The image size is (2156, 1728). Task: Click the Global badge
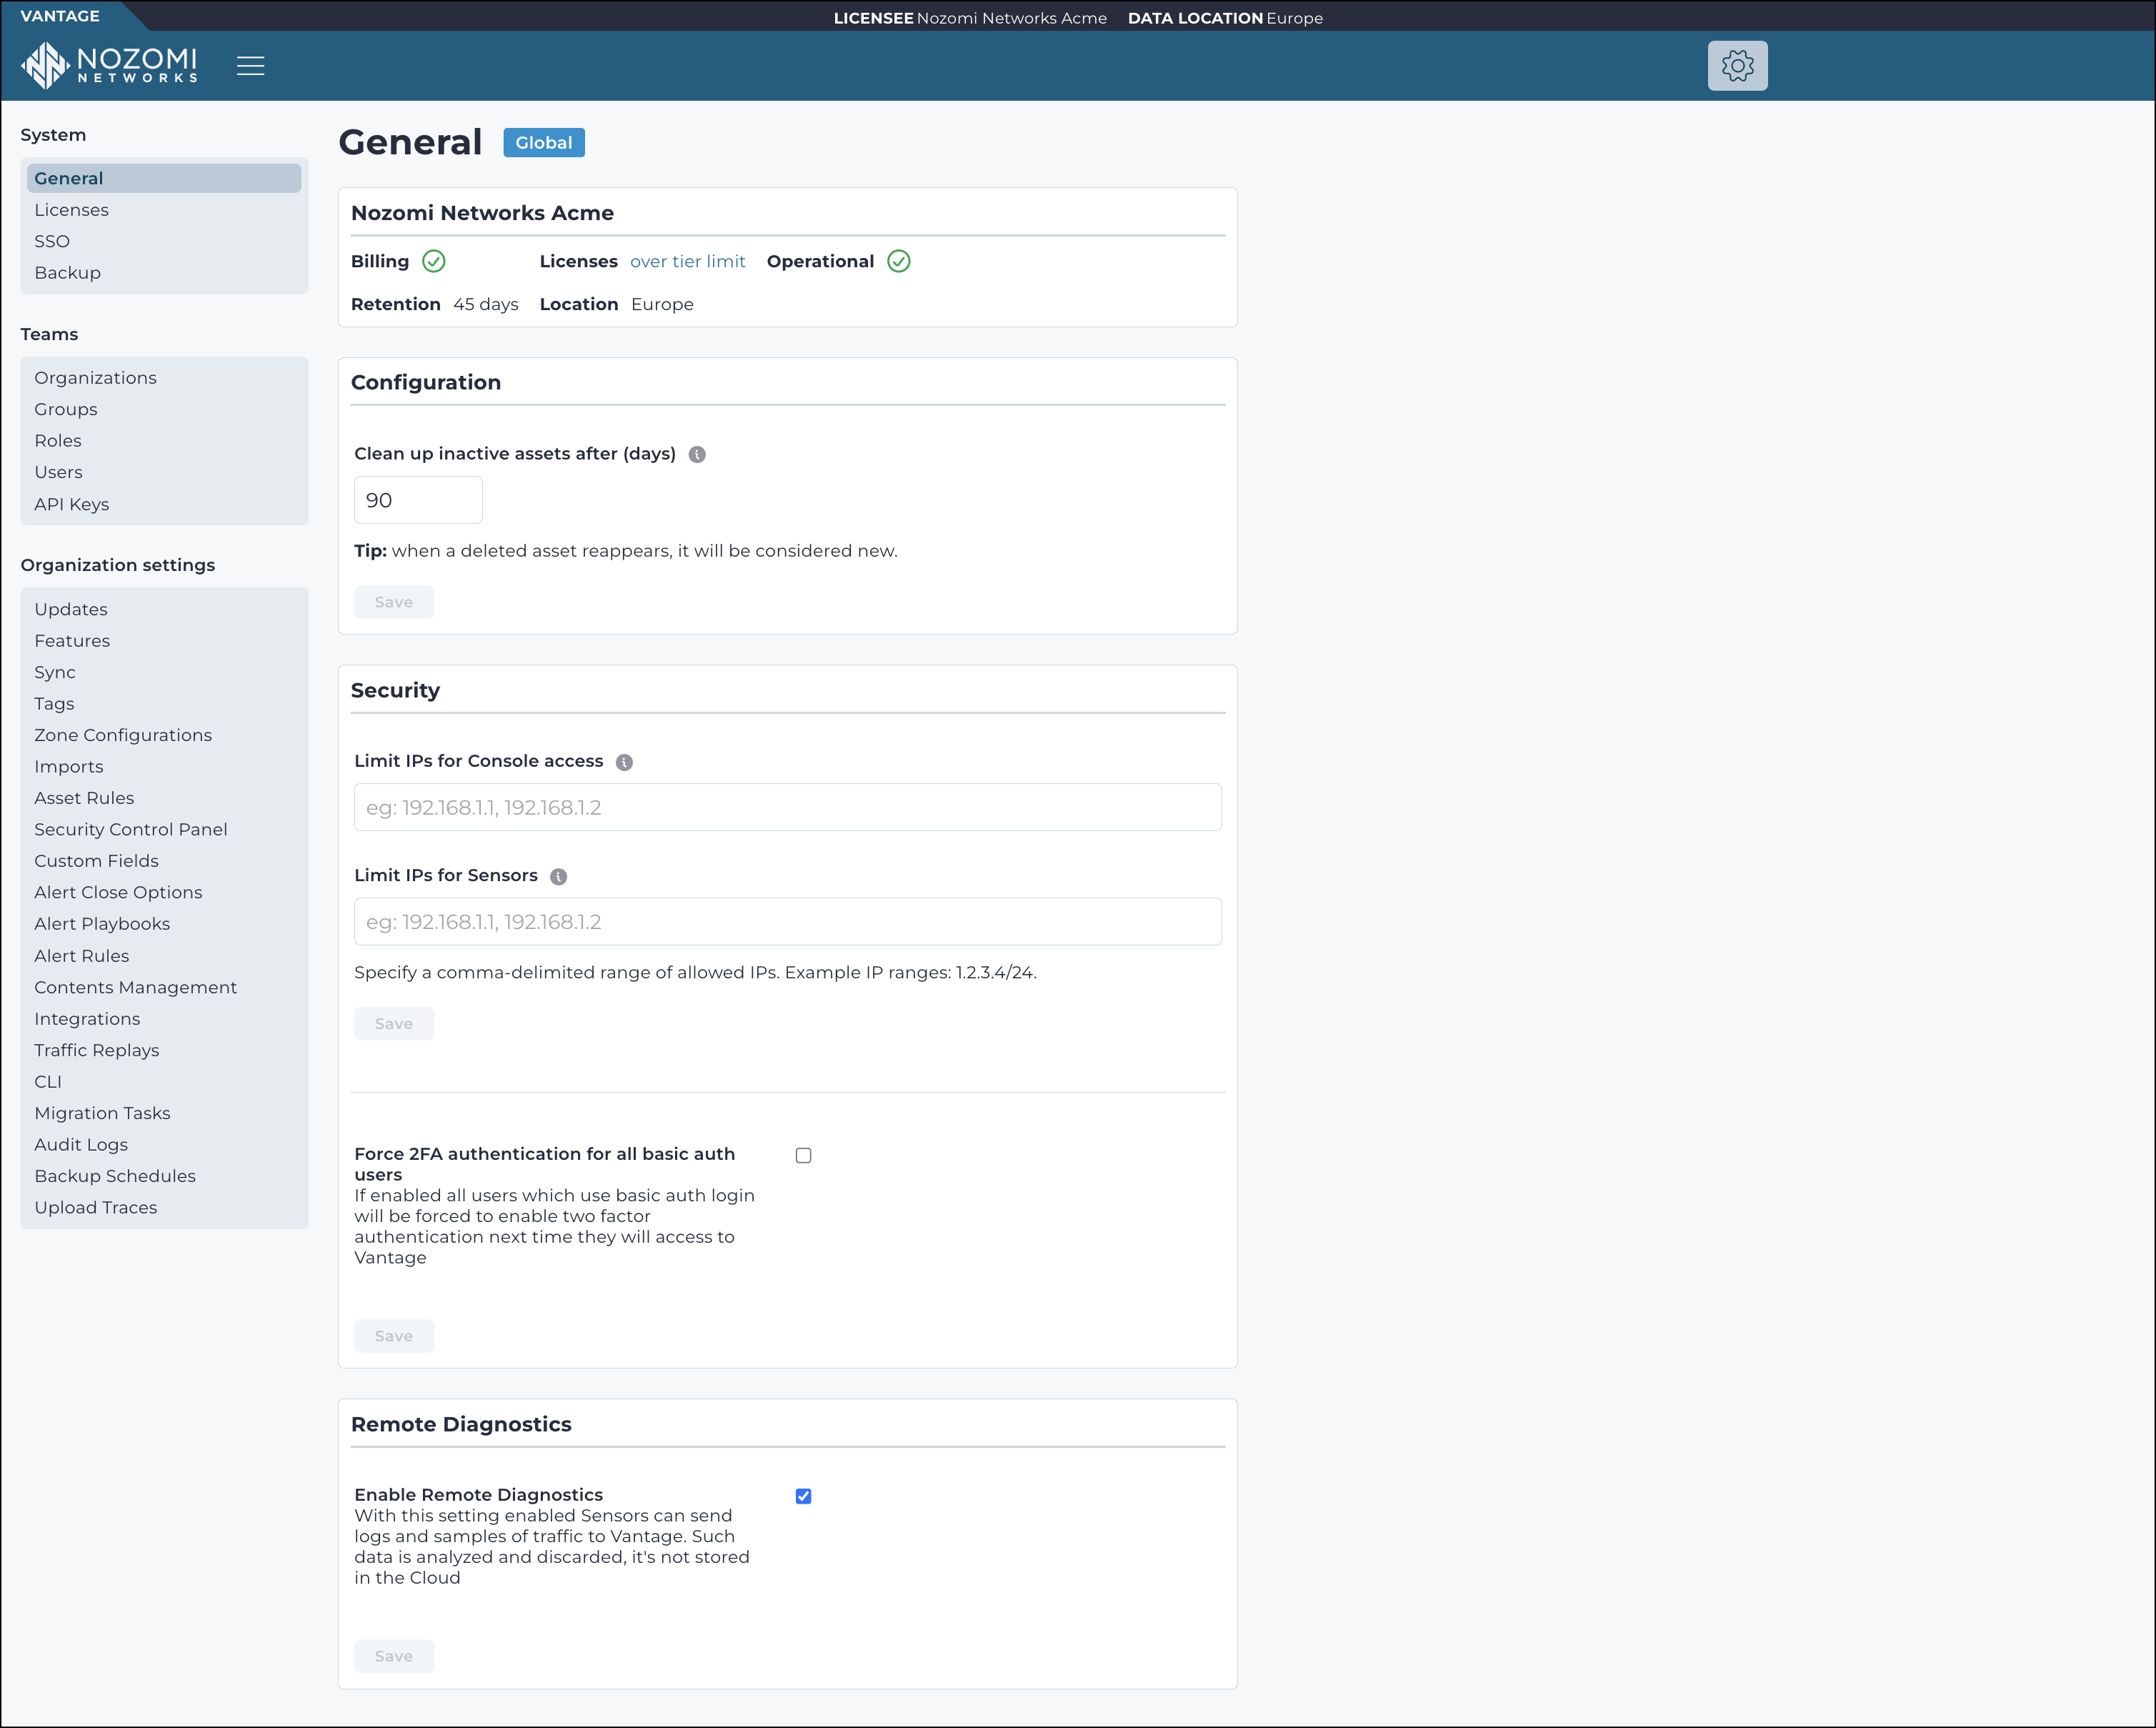pyautogui.click(x=543, y=142)
